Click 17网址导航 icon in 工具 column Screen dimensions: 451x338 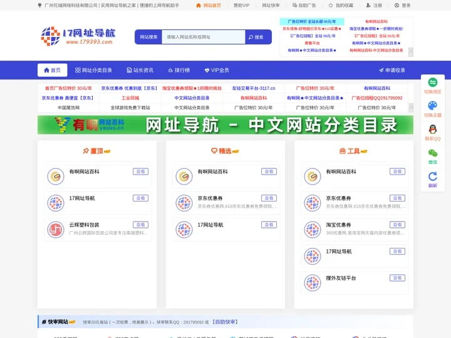313,256
